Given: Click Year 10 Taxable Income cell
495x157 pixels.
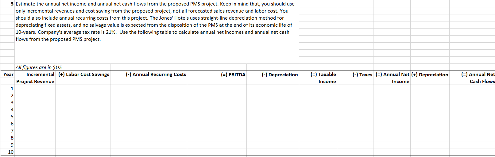Looking at the screenshot, I should tap(318, 152).
